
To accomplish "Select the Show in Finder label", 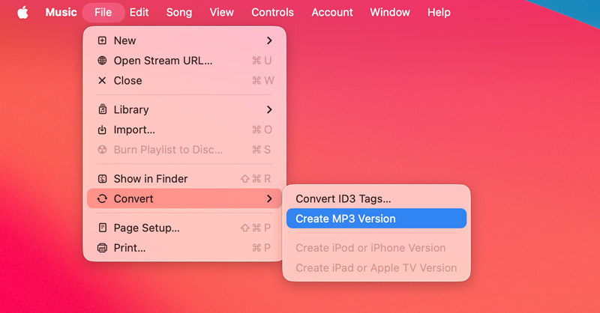I will [151, 178].
